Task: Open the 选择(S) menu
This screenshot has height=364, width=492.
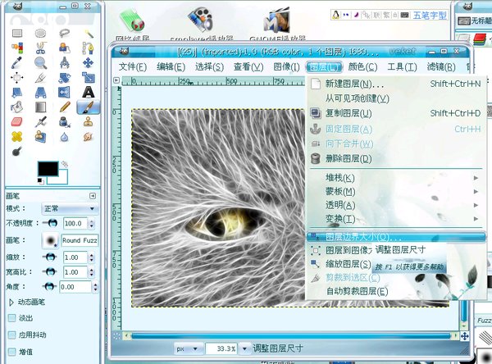Action: pyautogui.click(x=209, y=67)
